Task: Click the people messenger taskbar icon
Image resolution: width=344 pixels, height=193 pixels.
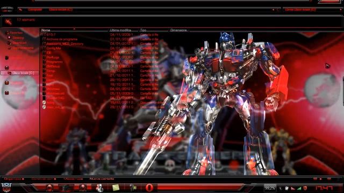Action: (99, 188)
